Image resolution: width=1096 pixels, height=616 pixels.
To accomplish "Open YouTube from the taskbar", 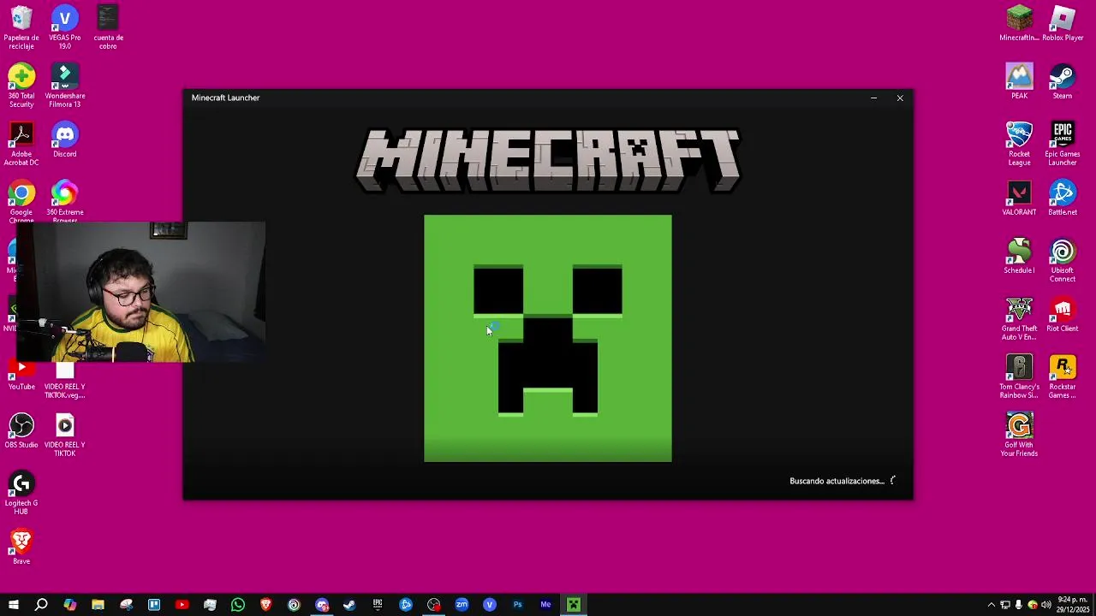I will 182,605.
